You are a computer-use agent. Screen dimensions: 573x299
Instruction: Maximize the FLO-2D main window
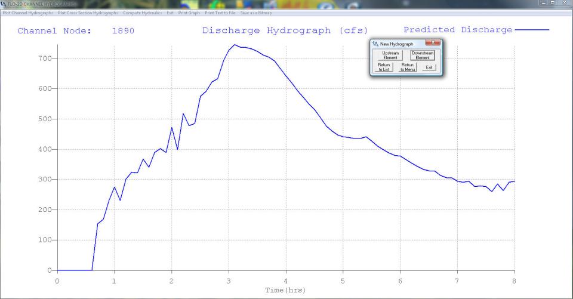tap(554, 4)
